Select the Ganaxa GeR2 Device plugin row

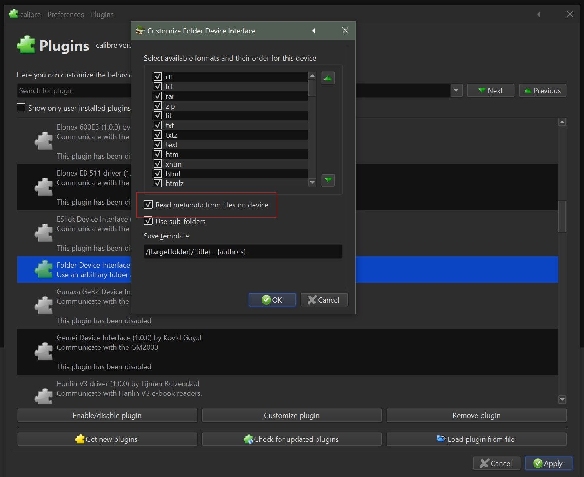(x=288, y=306)
